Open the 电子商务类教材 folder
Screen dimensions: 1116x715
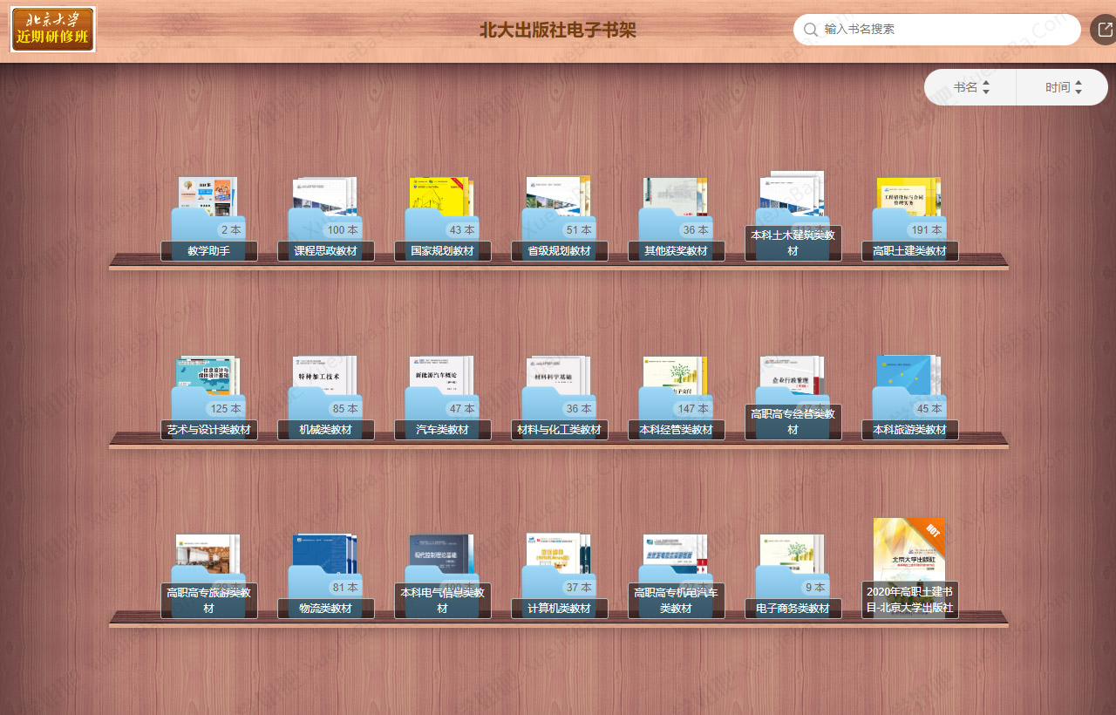coord(793,575)
